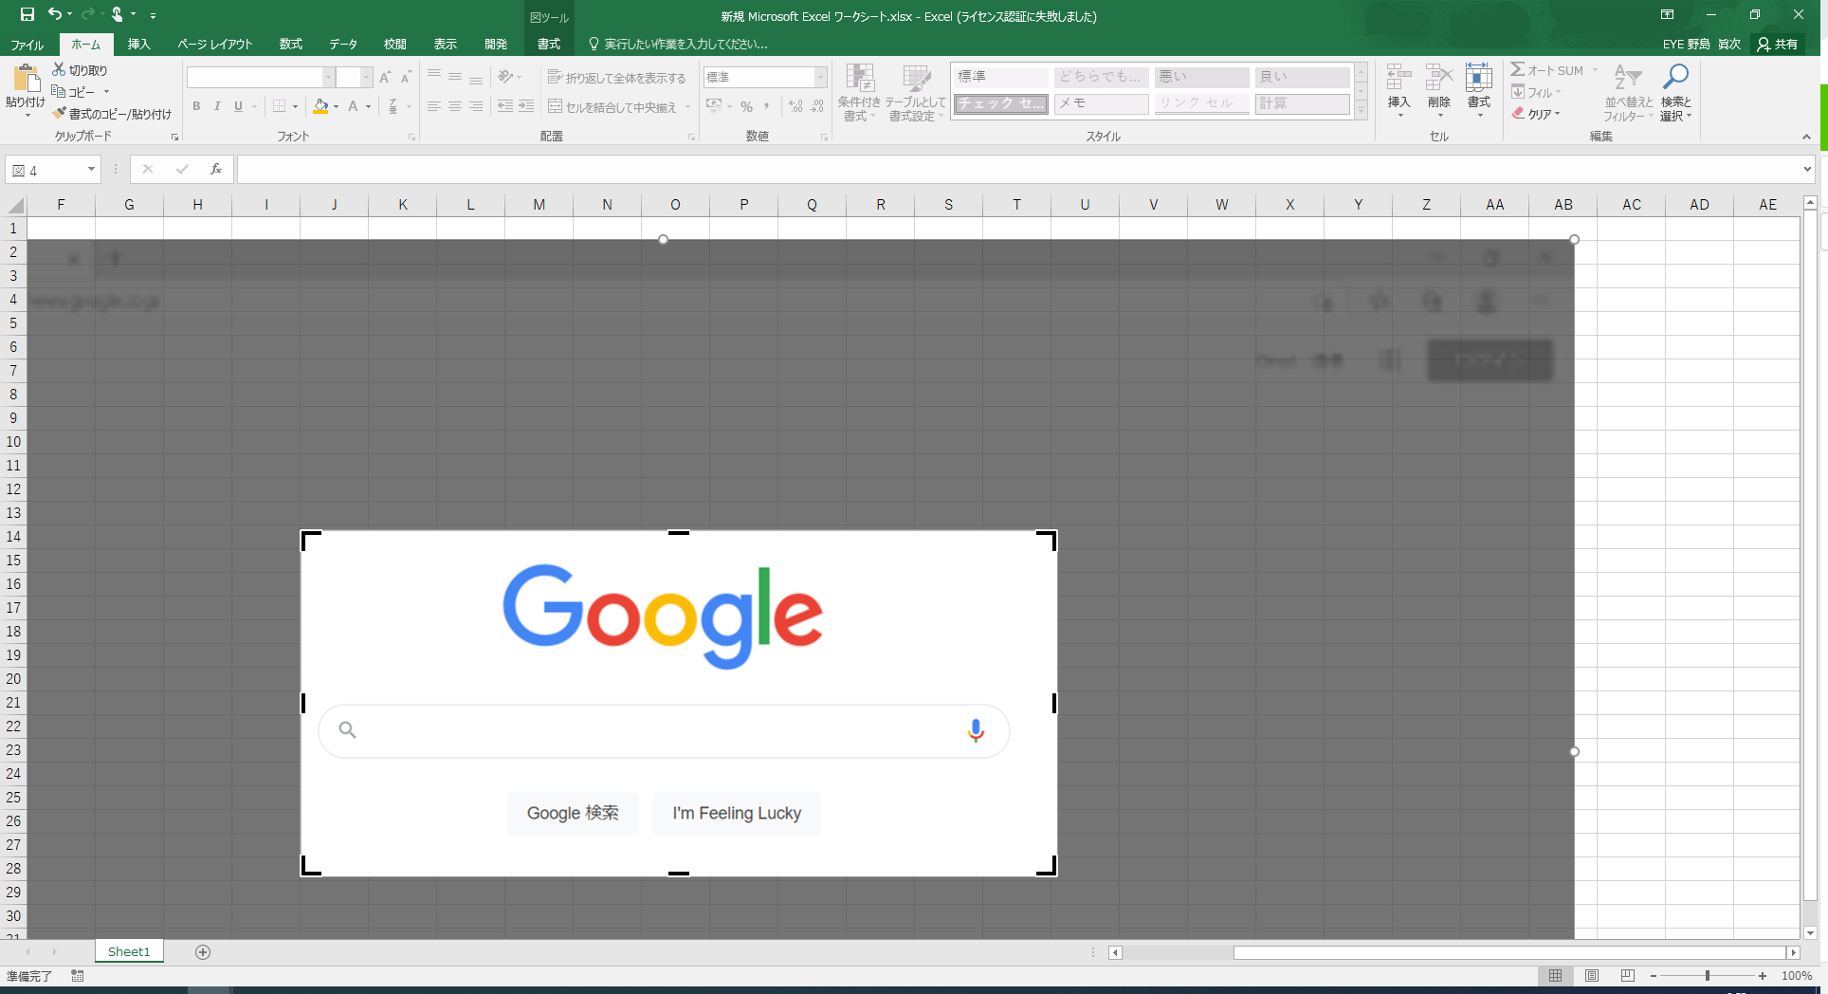Click the zoom slider handle
1828x994 pixels.
point(1707,976)
